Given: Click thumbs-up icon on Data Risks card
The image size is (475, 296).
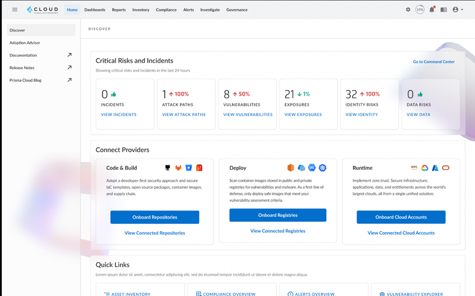Looking at the screenshot, I should coord(420,94).
